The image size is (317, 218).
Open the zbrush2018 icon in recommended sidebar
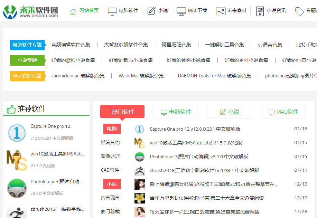(x=17, y=212)
